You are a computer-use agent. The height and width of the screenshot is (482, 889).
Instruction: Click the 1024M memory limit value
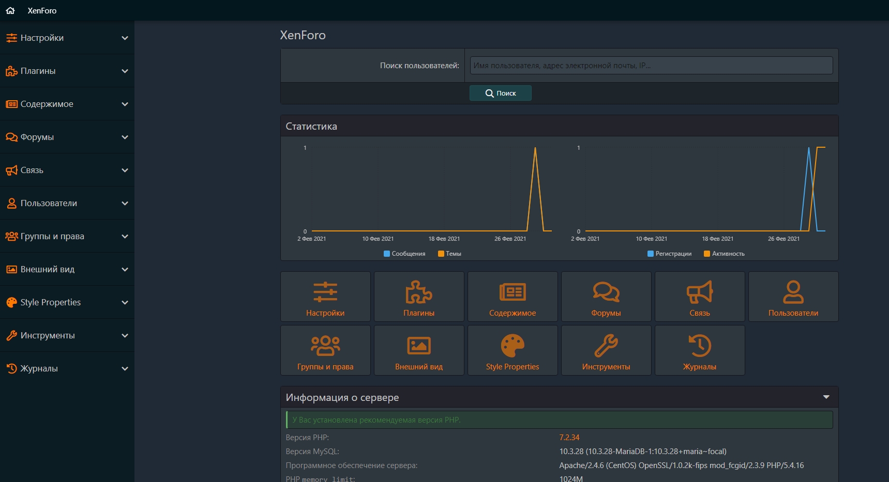point(571,479)
